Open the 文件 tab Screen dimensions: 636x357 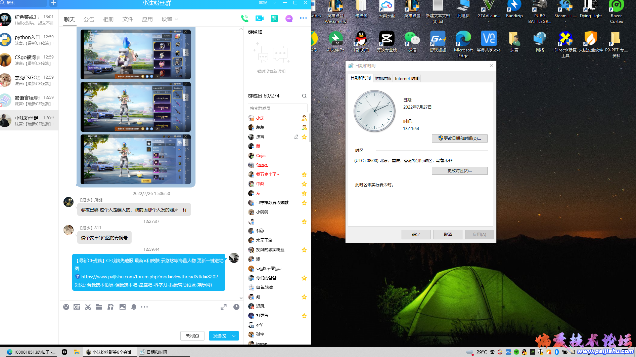[x=128, y=19]
